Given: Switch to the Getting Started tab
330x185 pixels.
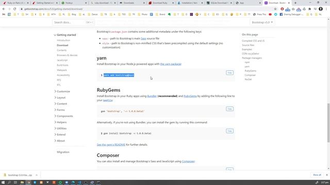Looking at the screenshot, I should click(x=45, y=3).
